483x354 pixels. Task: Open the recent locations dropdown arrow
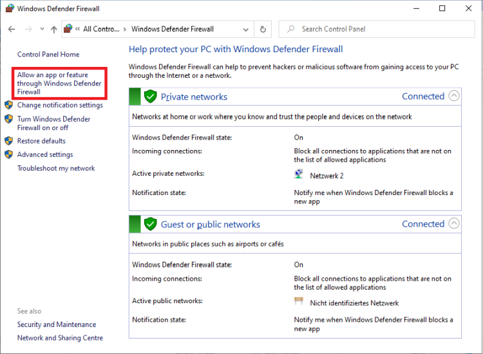[43, 29]
